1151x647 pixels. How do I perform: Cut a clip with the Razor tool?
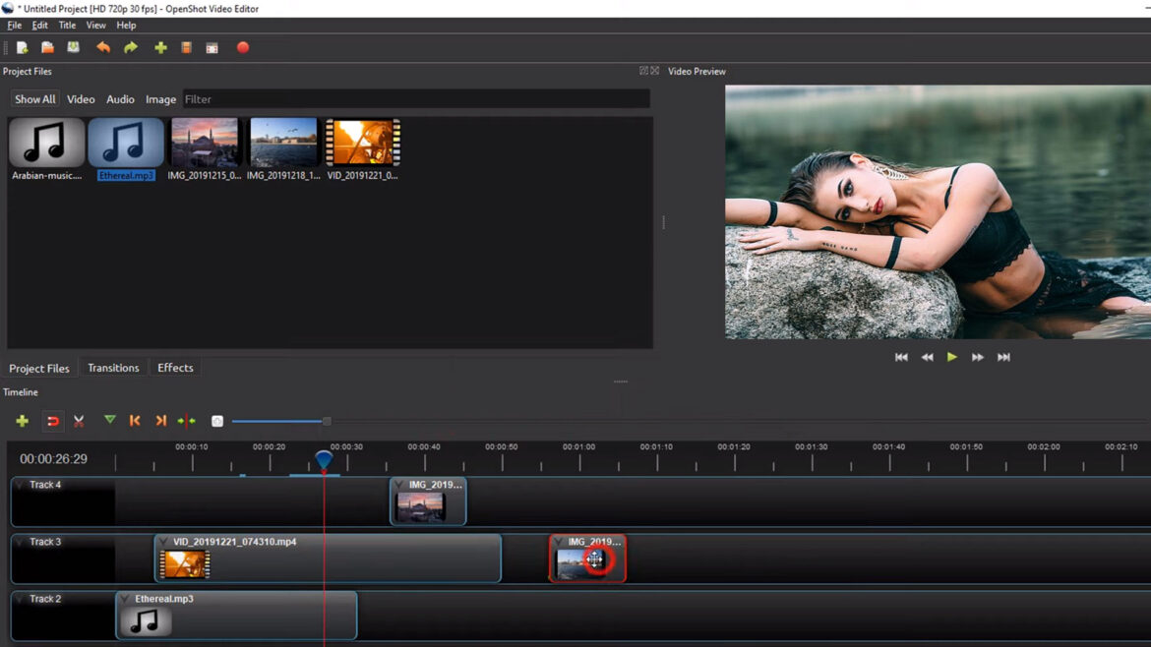(x=79, y=421)
